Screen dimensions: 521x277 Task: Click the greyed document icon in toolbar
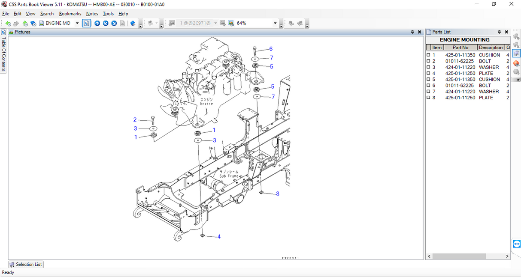(x=122, y=23)
